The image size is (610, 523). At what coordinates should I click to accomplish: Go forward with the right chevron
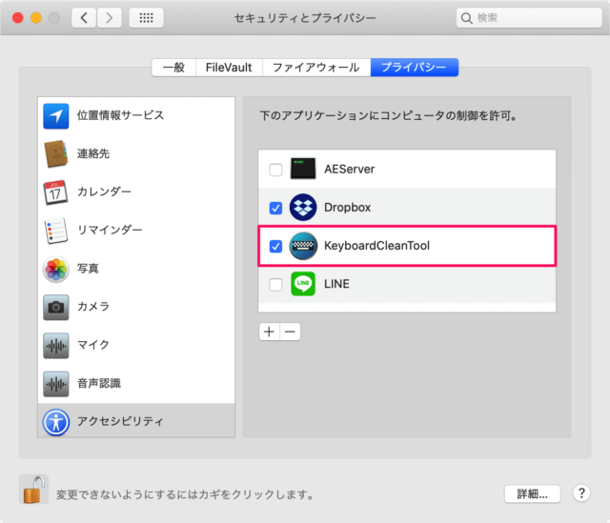[x=110, y=18]
